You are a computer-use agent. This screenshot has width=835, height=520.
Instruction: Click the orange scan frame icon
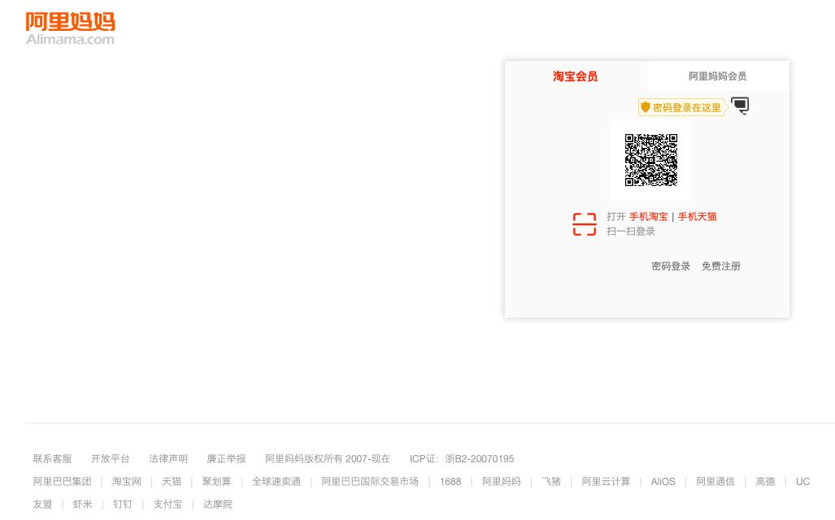point(584,224)
